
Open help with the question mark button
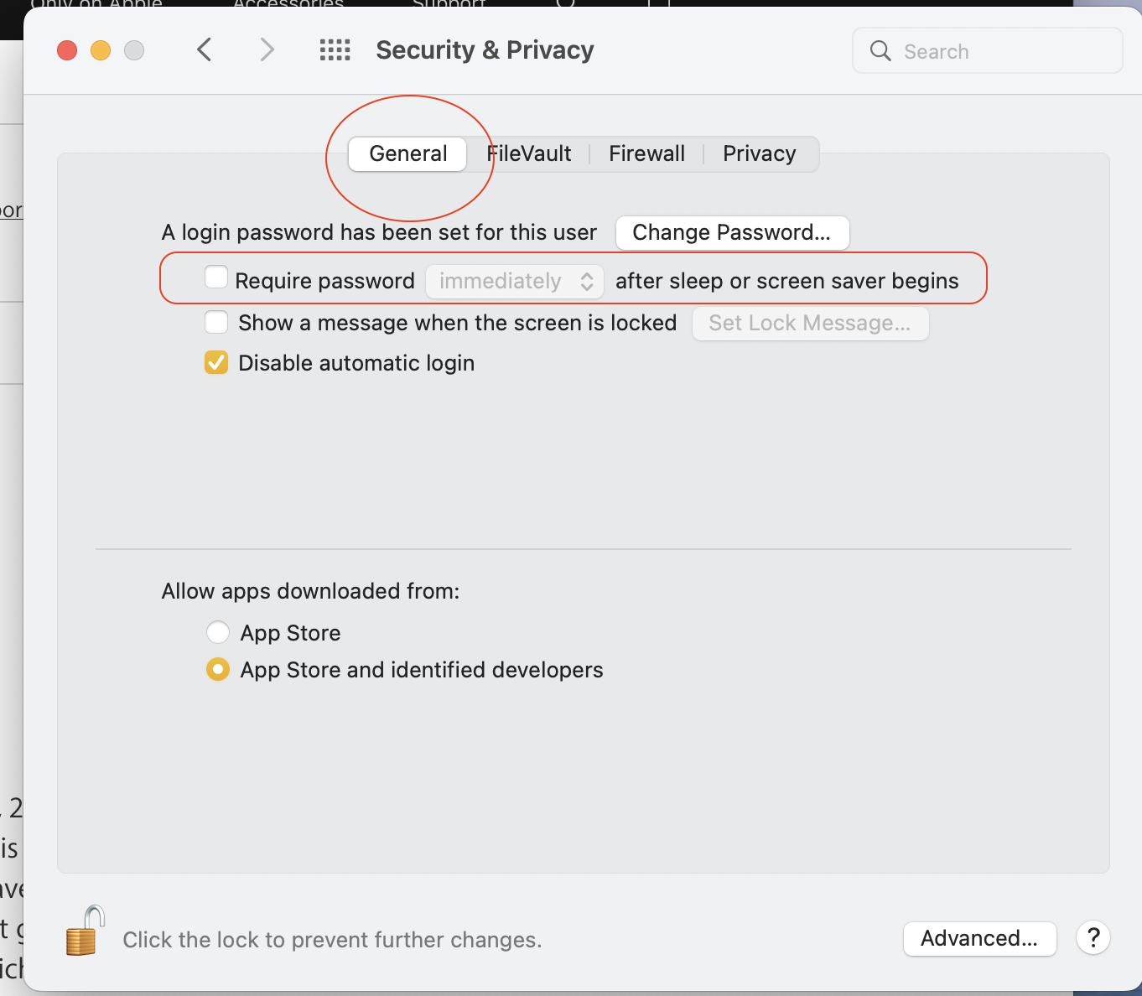pos(1093,938)
